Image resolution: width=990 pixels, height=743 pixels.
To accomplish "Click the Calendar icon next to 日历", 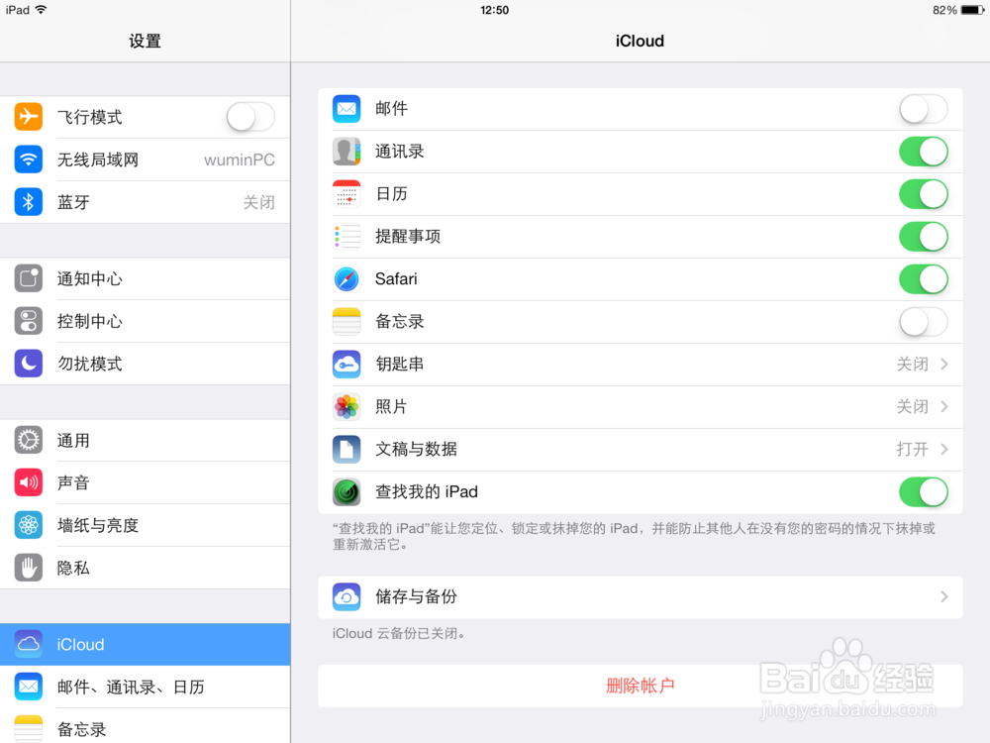I will 346,194.
